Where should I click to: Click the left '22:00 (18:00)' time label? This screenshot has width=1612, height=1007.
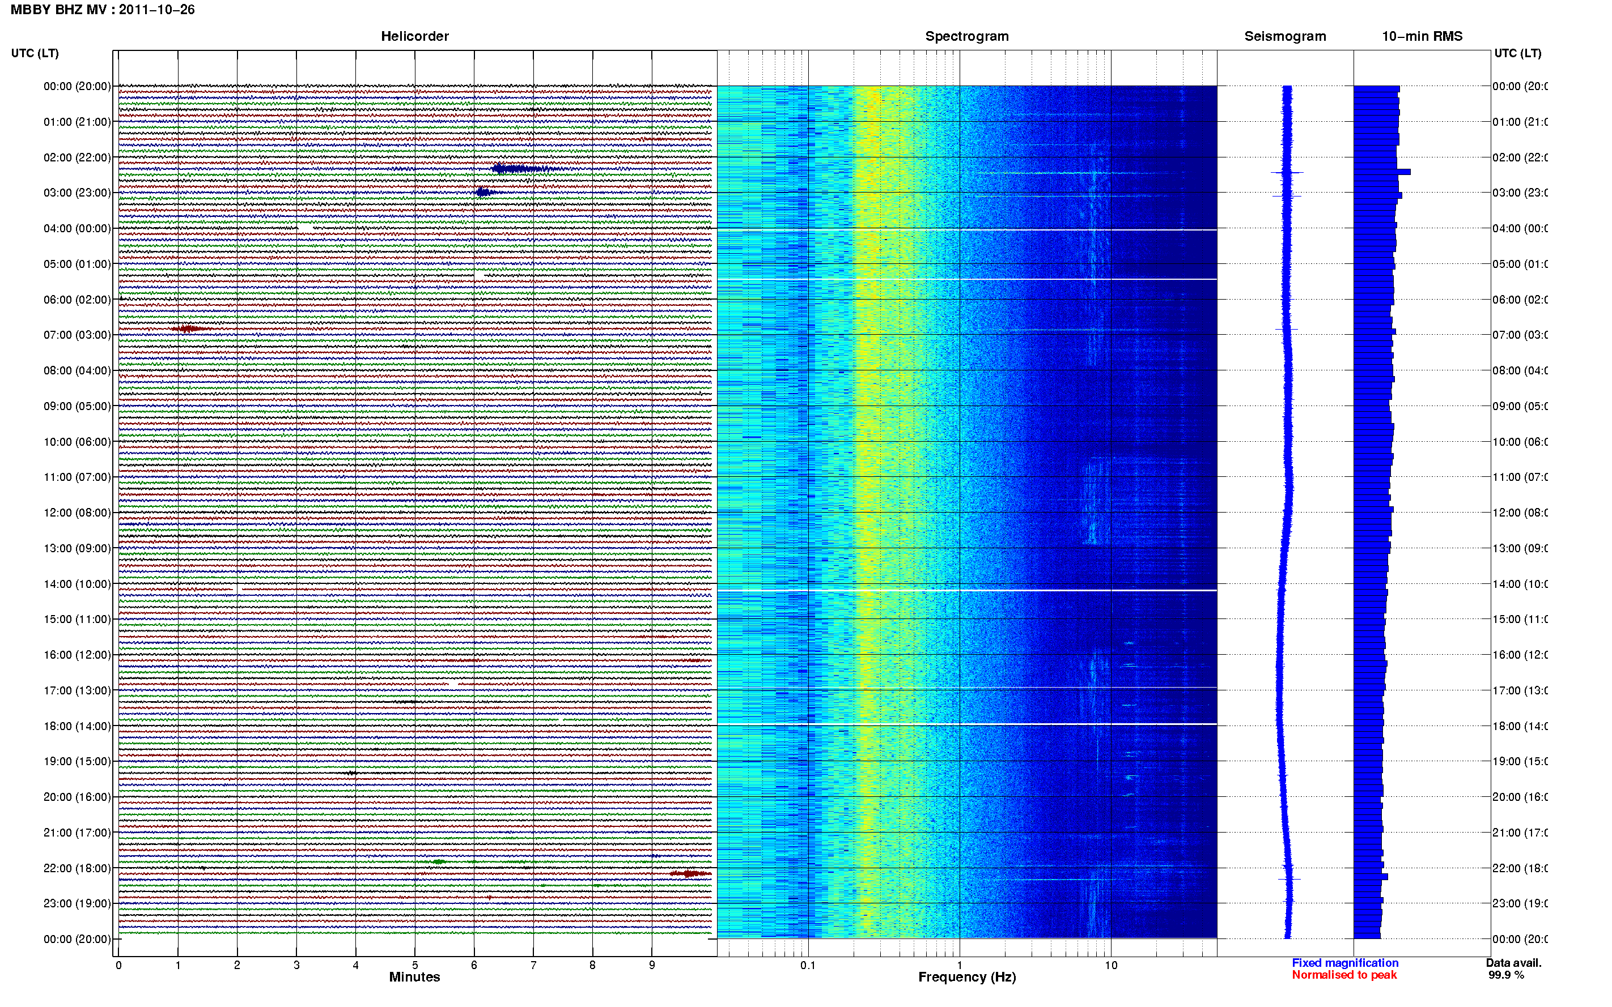point(77,868)
